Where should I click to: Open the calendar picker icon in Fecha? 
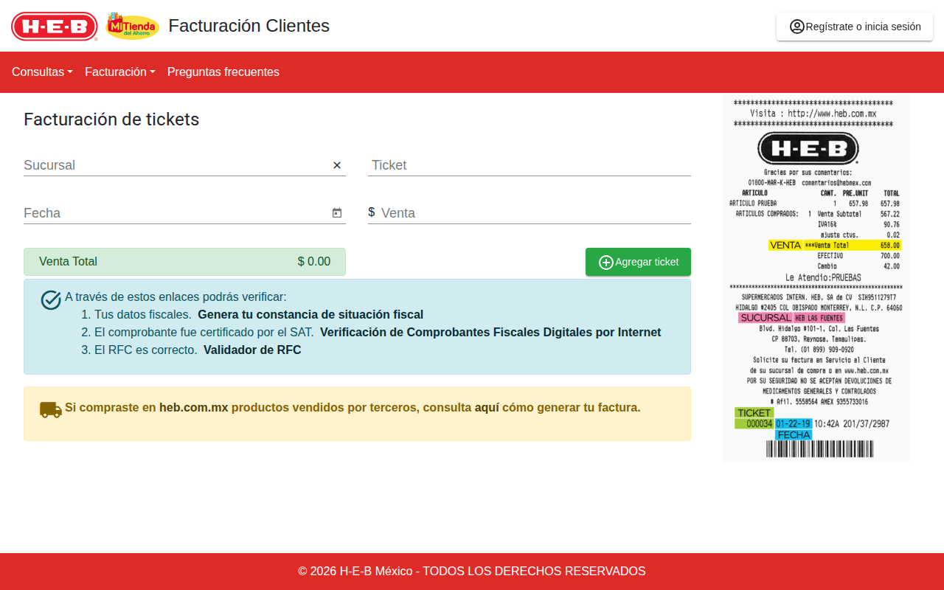coord(337,213)
